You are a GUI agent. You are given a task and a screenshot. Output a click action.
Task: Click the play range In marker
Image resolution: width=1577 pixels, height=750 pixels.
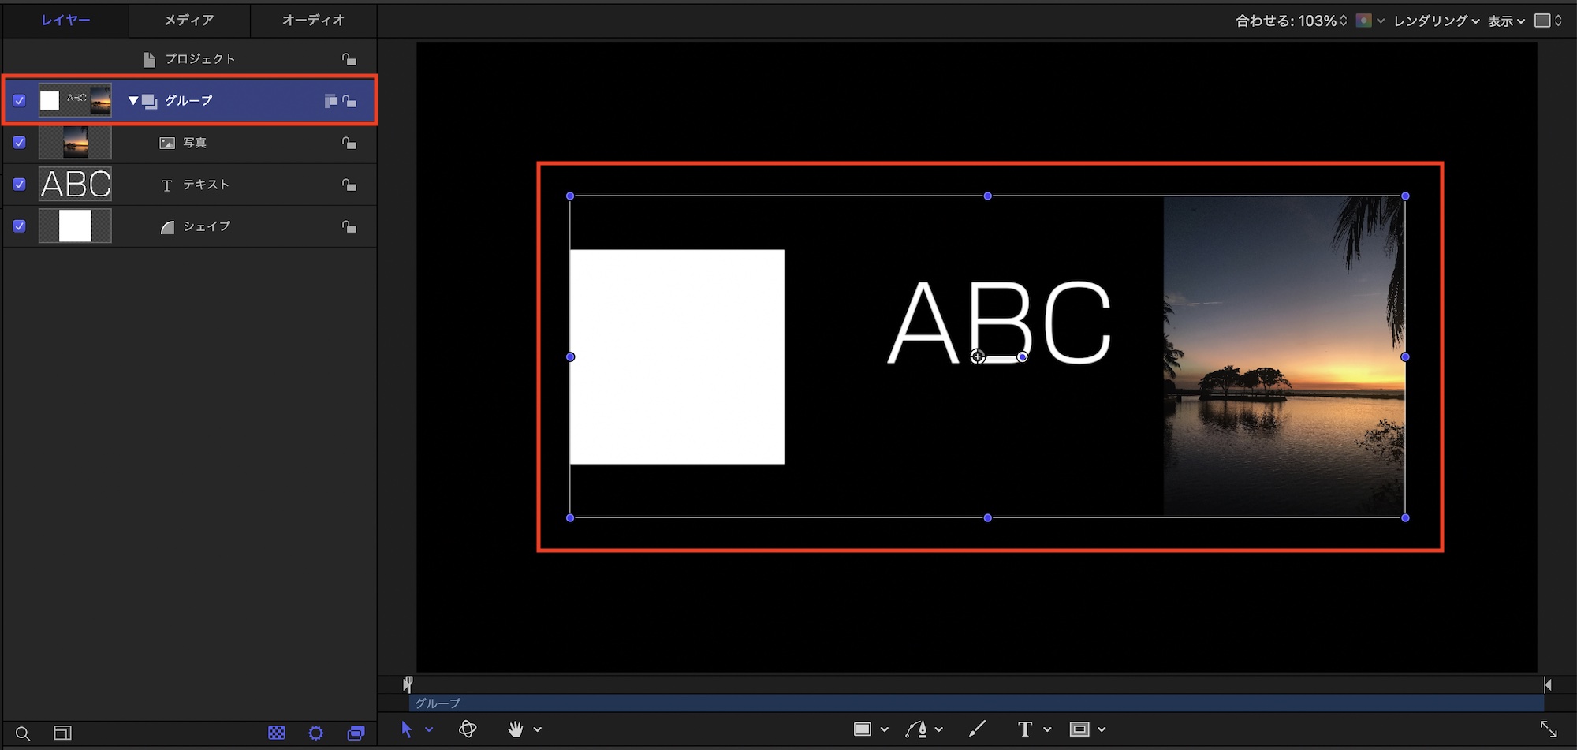pos(408,684)
